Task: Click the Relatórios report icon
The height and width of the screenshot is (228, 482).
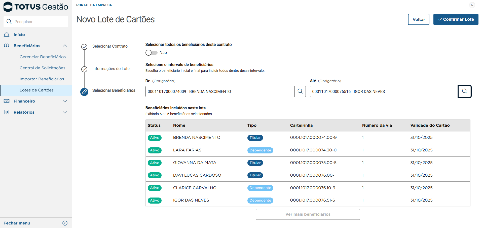Action: point(7,112)
